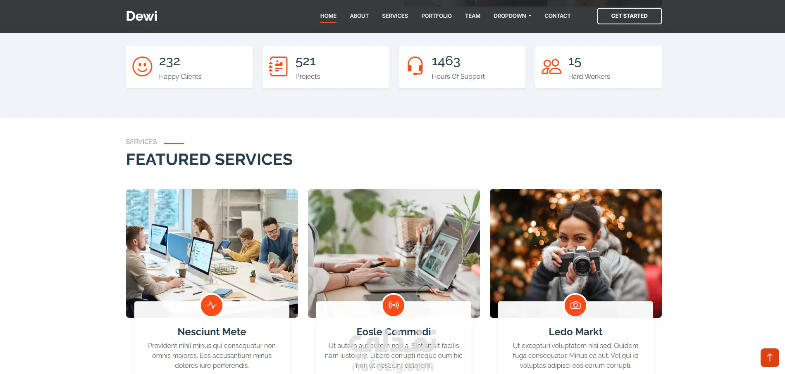The height and width of the screenshot is (374, 785).
Task: Expand the Dropdown navigation menu
Action: pyautogui.click(x=512, y=16)
